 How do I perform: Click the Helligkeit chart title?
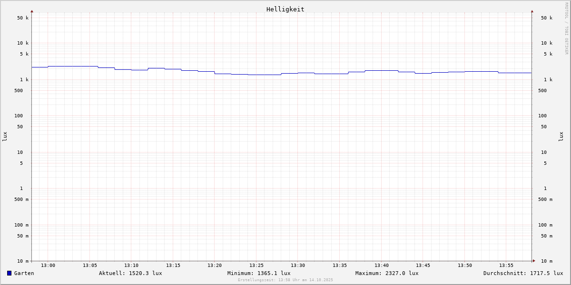click(285, 9)
